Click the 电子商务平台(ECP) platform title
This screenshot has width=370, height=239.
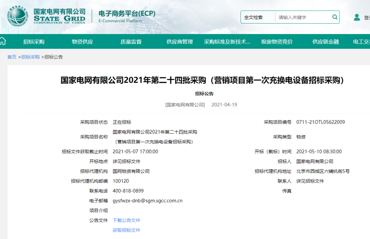pos(127,14)
